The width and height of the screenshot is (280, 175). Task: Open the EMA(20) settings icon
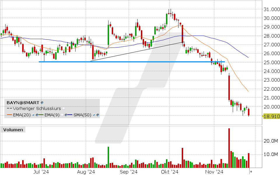37,115
